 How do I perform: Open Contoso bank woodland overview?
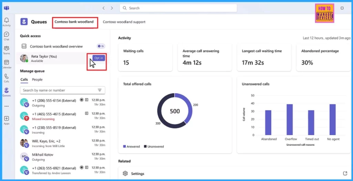63,46
